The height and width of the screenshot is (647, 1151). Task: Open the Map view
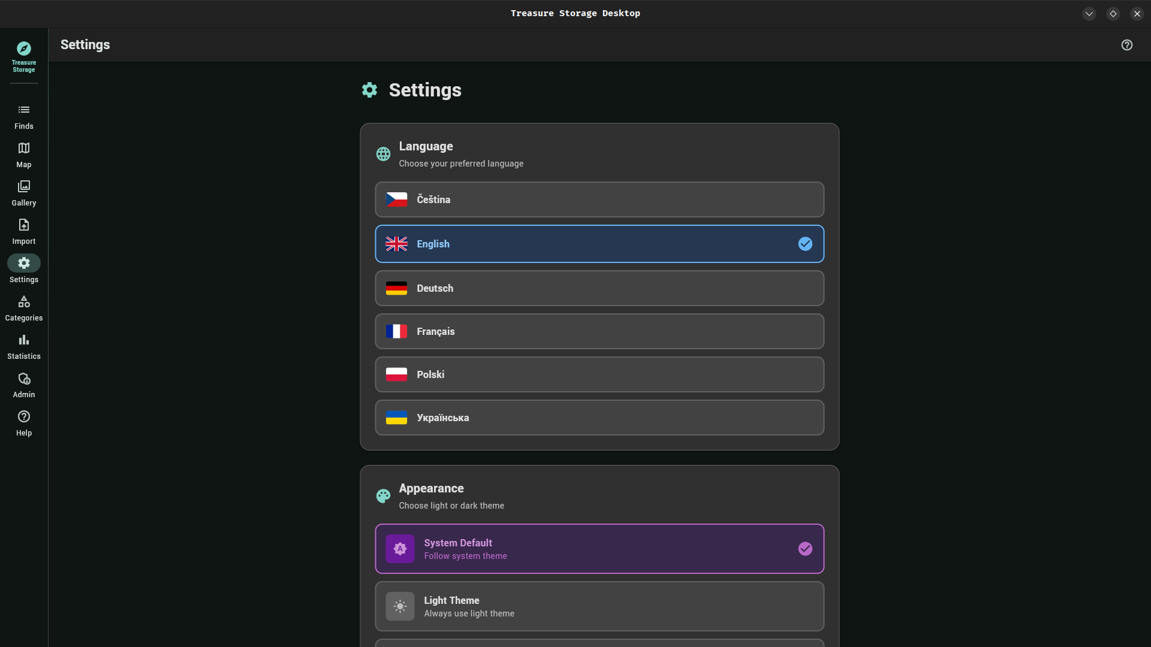coord(23,155)
